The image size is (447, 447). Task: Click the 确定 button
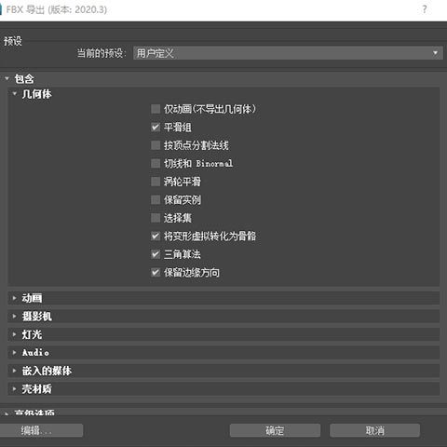pos(275,430)
